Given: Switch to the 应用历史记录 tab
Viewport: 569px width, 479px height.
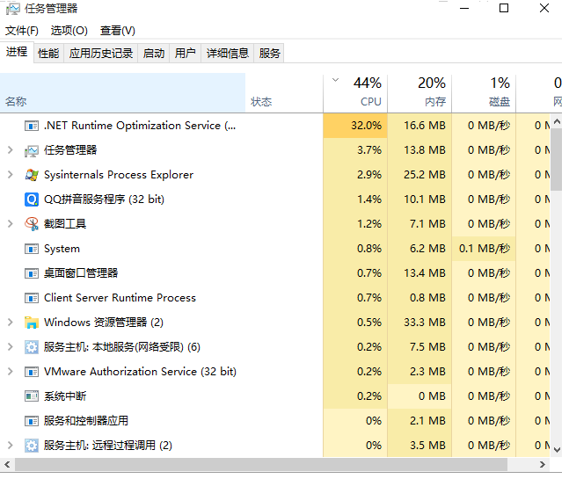Looking at the screenshot, I should [x=101, y=54].
